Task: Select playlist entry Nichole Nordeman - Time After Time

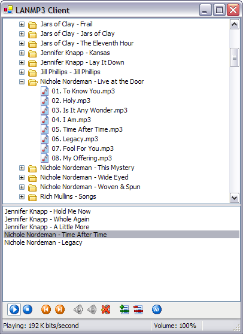Action: [x=121, y=235]
